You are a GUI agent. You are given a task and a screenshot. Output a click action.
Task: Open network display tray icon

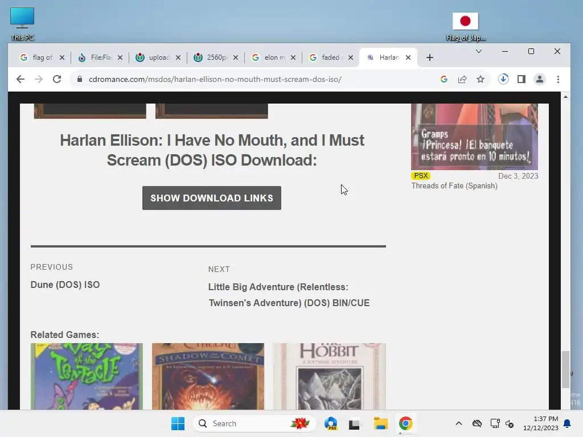click(495, 423)
